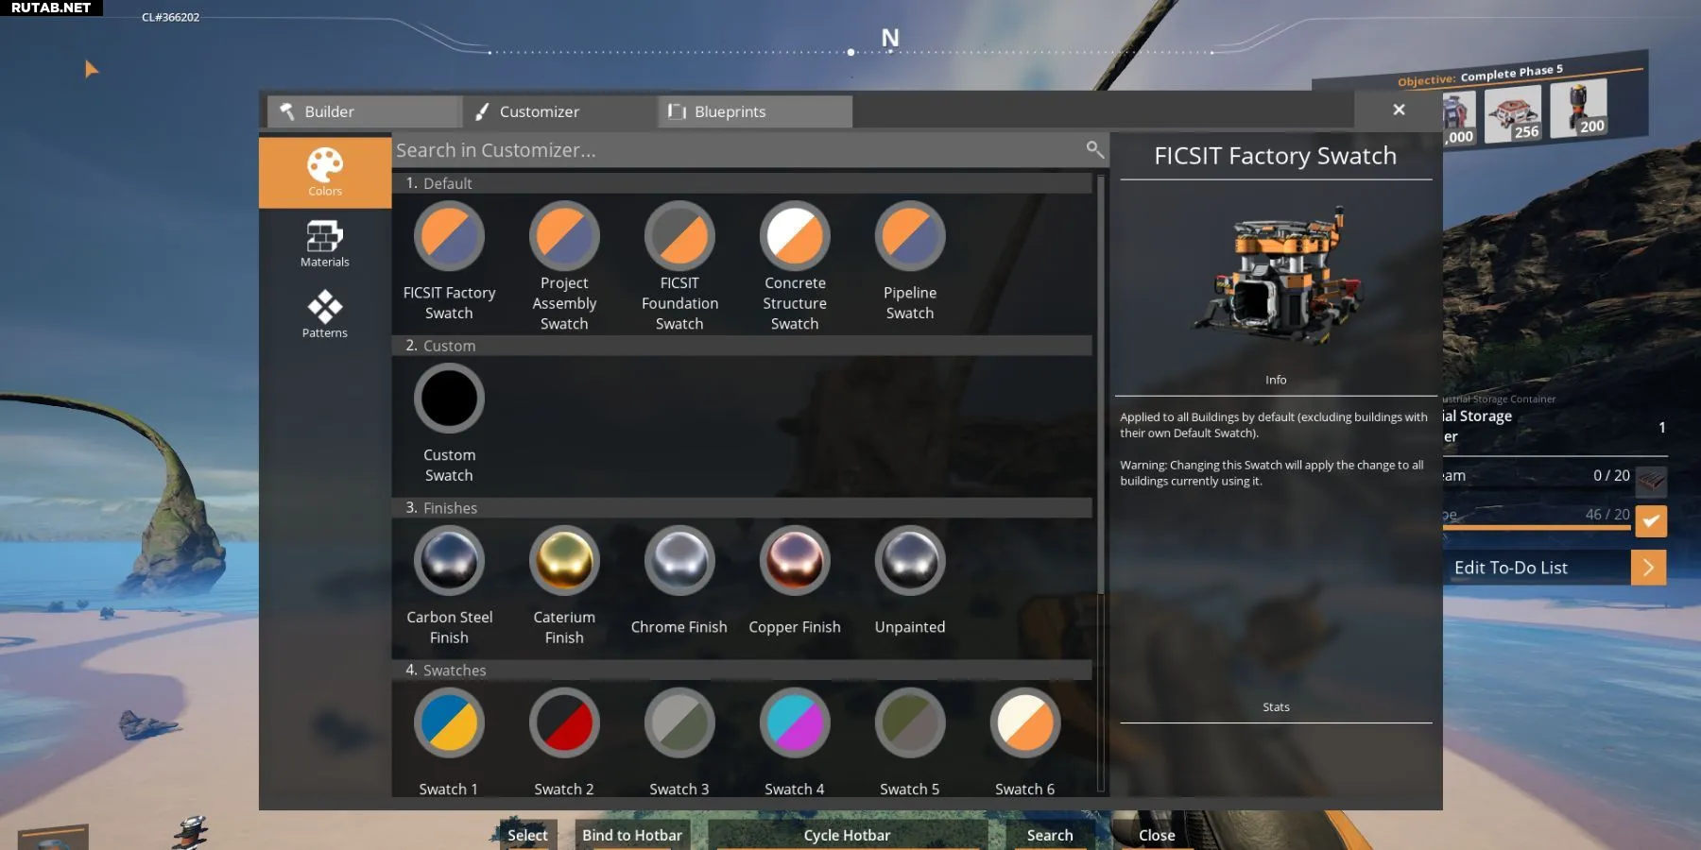Click the Search key hint
1701x850 pixels.
1050,835
